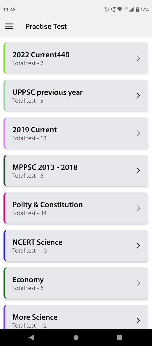Tap the 'Total test - 5' UPPSC subtitle
This screenshot has height=346, width=152.
[x=28, y=101]
